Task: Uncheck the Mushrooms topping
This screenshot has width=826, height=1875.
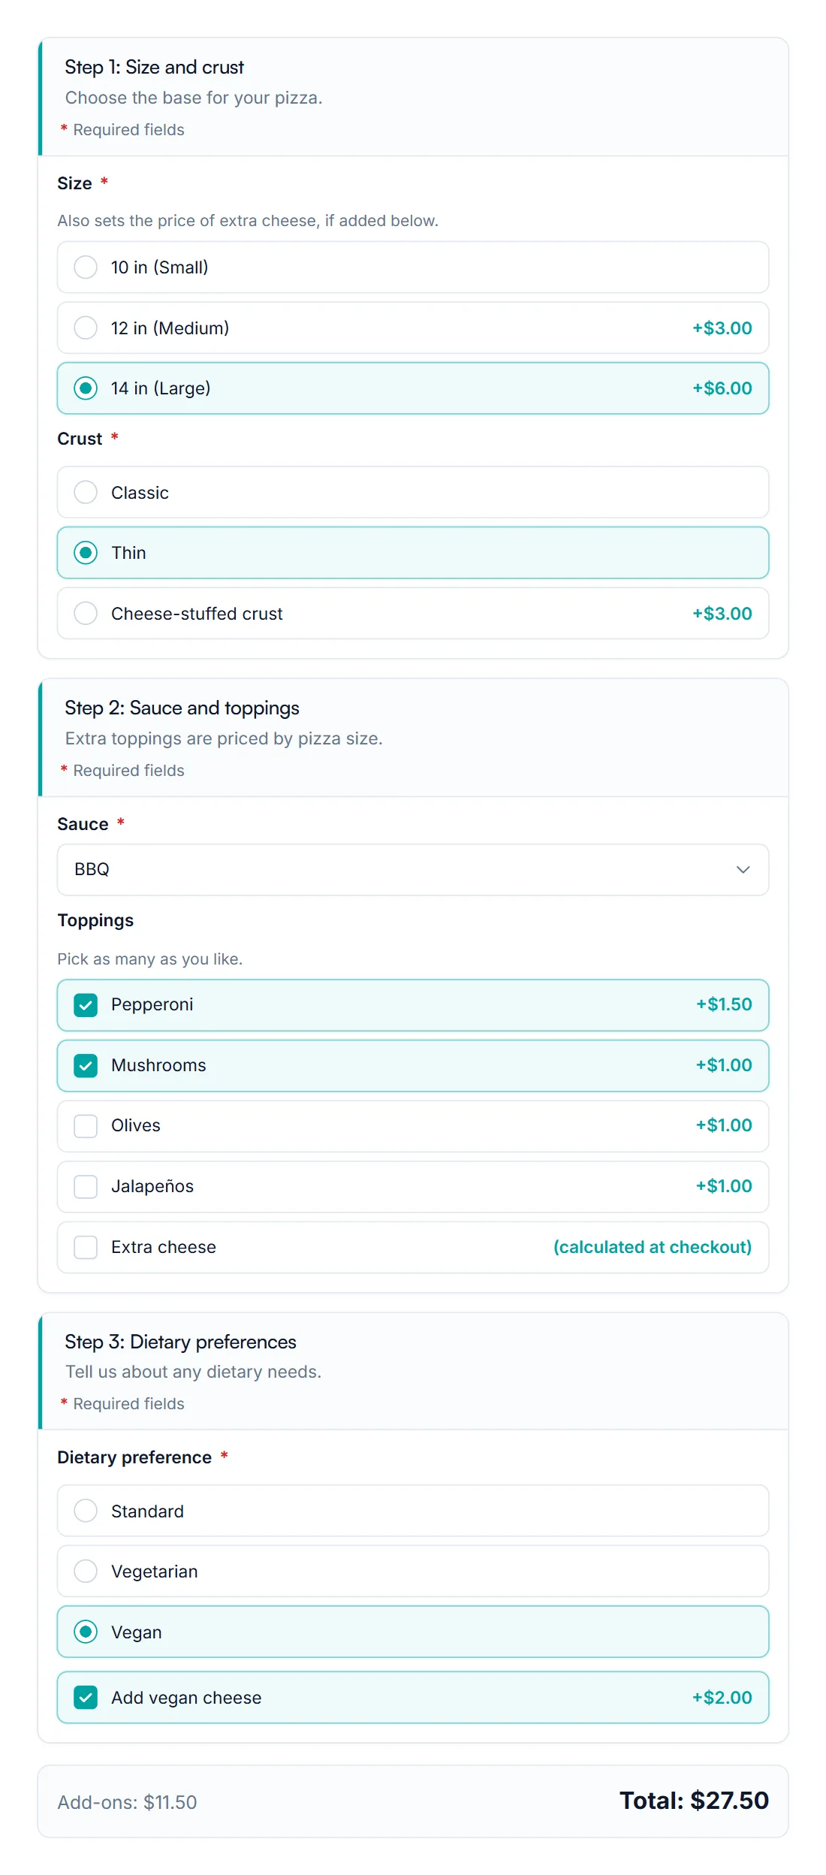Action: (x=413, y=1065)
